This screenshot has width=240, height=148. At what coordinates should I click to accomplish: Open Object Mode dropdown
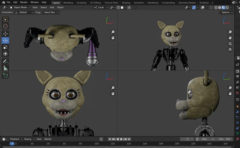[19, 7]
